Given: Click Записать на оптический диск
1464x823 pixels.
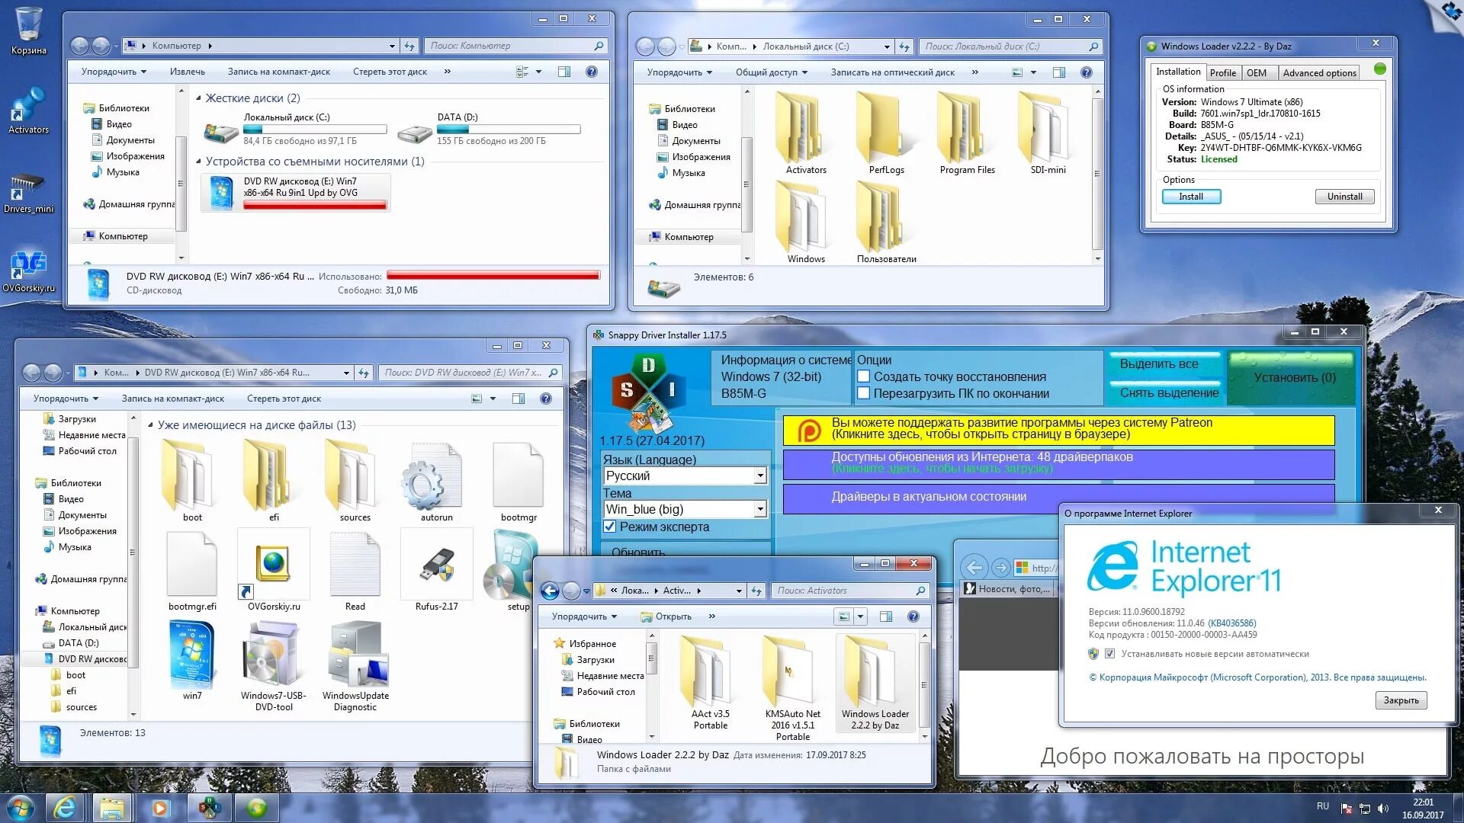Looking at the screenshot, I should (x=892, y=72).
